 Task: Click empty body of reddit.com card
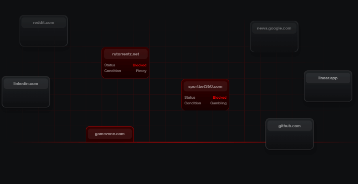[44, 37]
